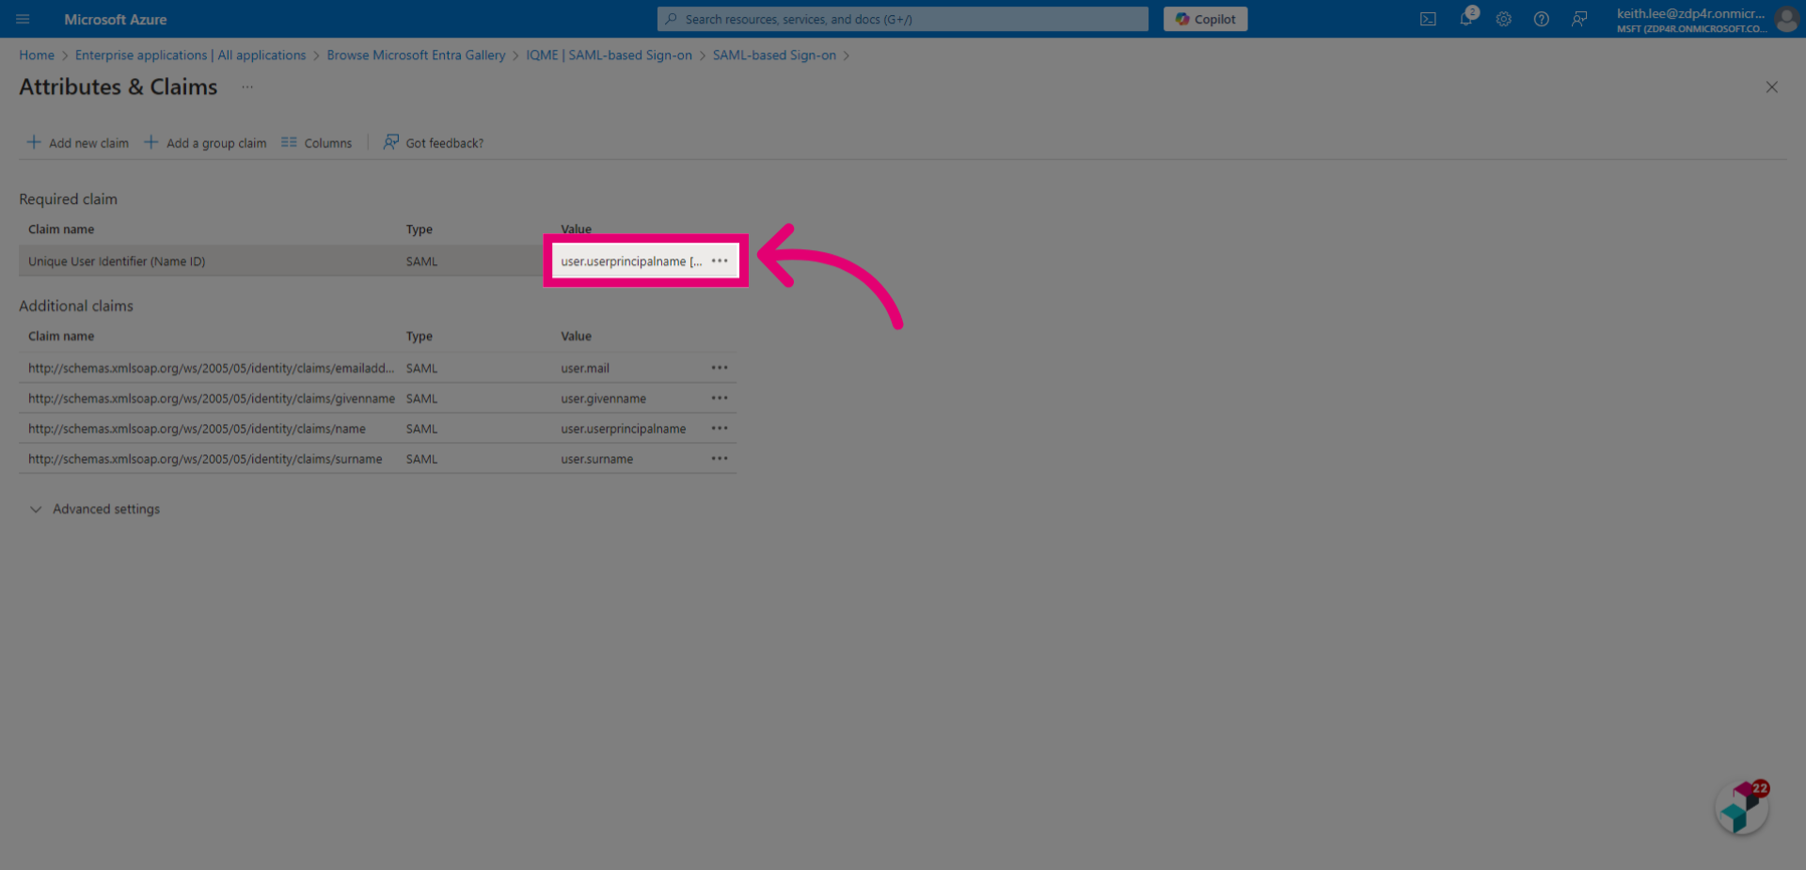Open the SAML-based Sign-on breadcrumb
Viewport: 1806px width, 870px height.
[x=774, y=55]
